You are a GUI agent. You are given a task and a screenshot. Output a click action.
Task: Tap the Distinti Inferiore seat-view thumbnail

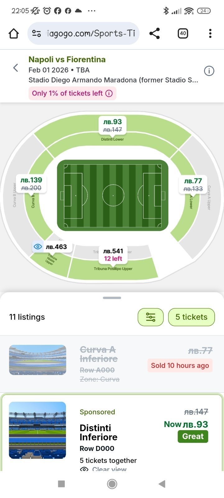pyautogui.click(x=38, y=430)
